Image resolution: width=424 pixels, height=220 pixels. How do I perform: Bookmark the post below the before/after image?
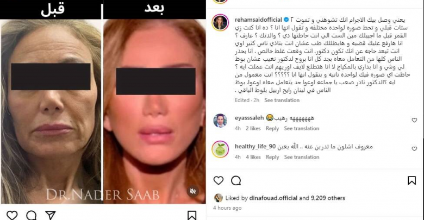point(192,216)
